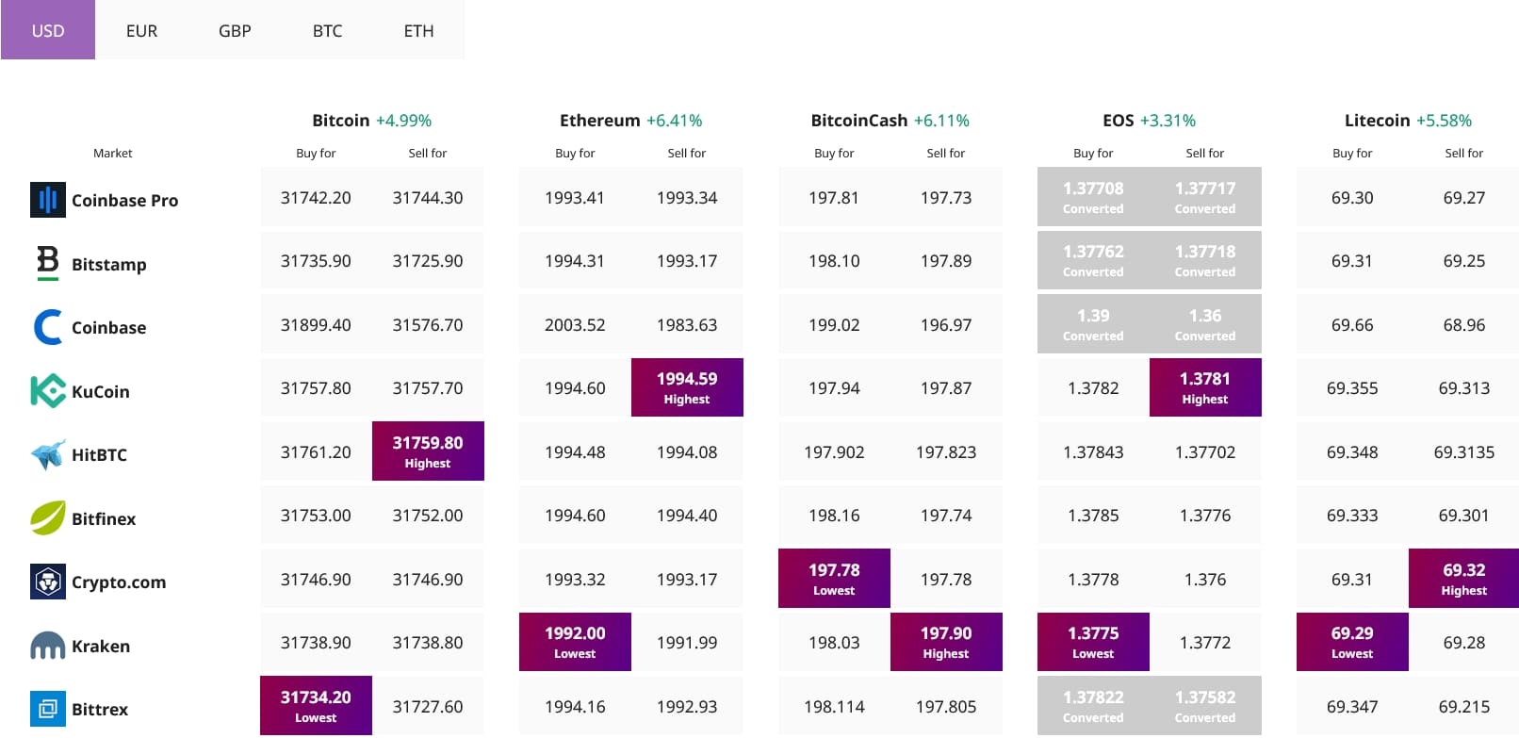
Task: Open the HitBTC market link
Action: tap(99, 454)
